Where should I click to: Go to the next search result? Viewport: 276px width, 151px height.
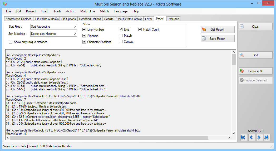[x=259, y=137]
